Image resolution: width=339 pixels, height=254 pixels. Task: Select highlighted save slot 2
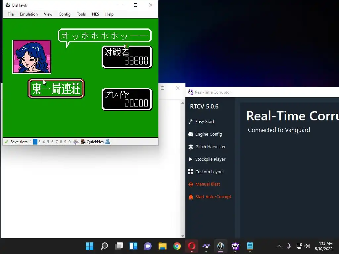coord(35,142)
